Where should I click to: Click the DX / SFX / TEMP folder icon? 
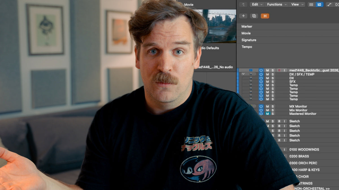[251, 74]
